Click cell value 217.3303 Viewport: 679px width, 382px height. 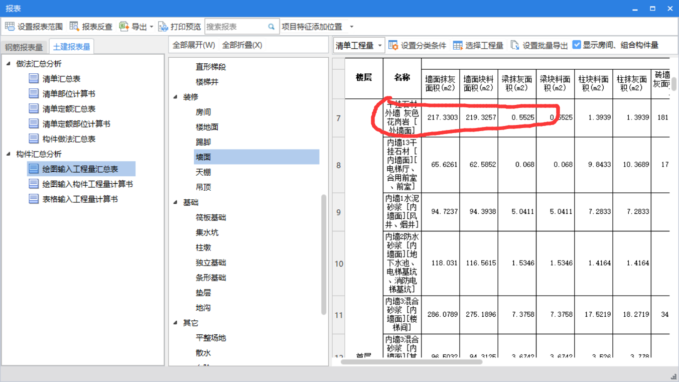pyautogui.click(x=443, y=117)
